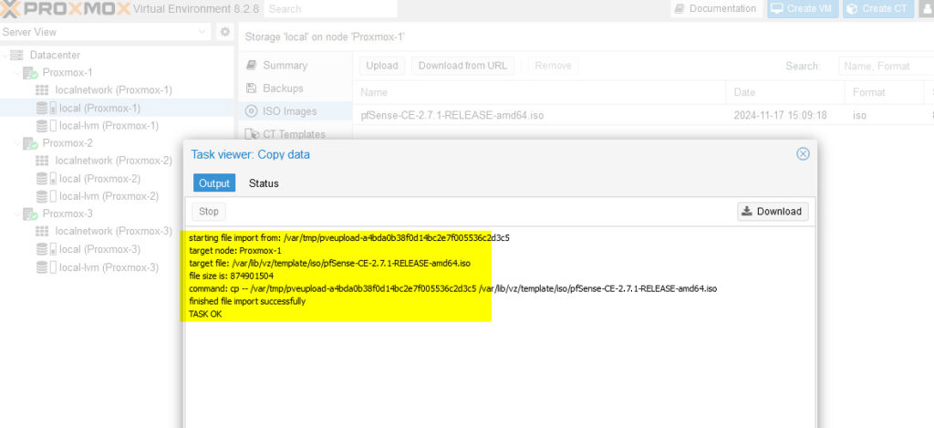Download the task log
The width and height of the screenshot is (934, 428).
[x=773, y=211]
